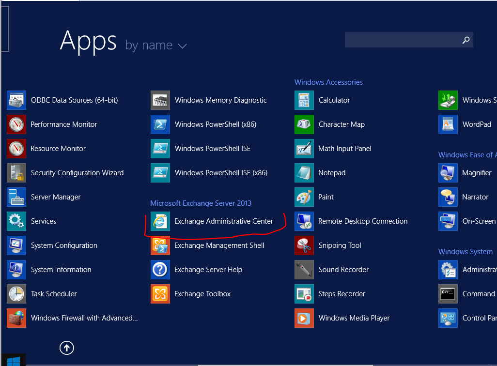Start Security Configuration Wizard icon
Image resolution: width=497 pixels, height=366 pixels.
pyautogui.click(x=16, y=173)
